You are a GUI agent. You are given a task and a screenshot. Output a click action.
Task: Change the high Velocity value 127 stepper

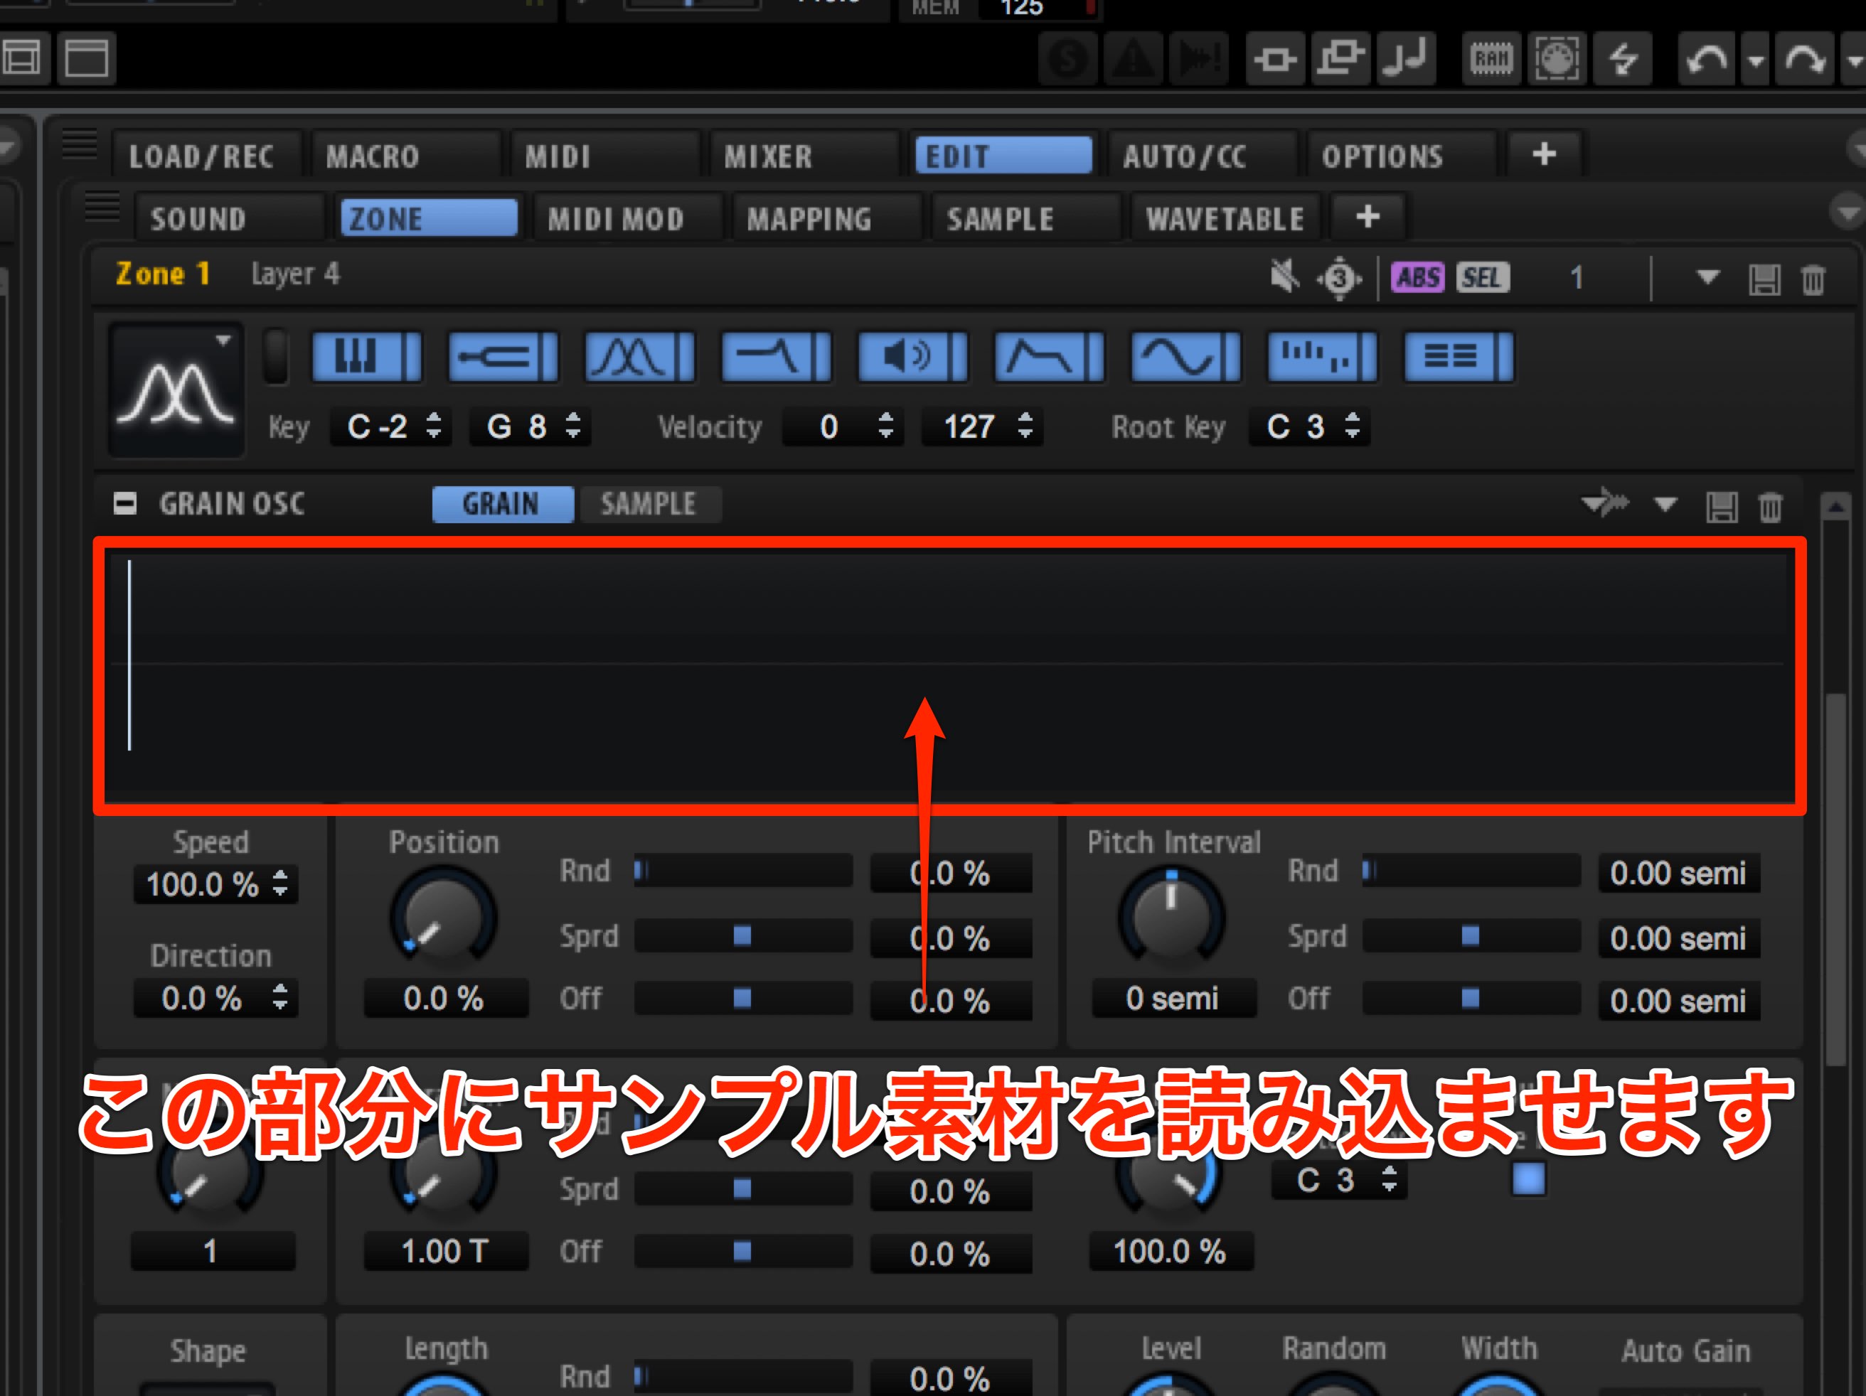tap(1025, 425)
